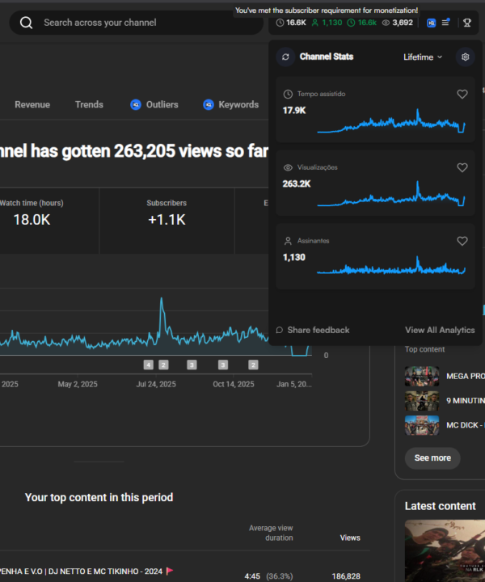This screenshot has width=485, height=582.
Task: Click Share feedback link
Action: (313, 330)
